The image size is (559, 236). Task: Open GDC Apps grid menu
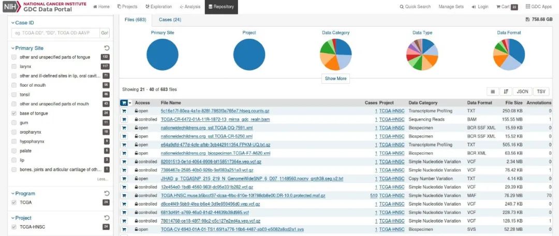(x=538, y=7)
